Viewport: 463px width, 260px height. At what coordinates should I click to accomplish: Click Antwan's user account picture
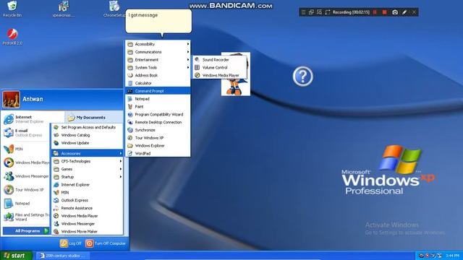pyautogui.click(x=12, y=100)
